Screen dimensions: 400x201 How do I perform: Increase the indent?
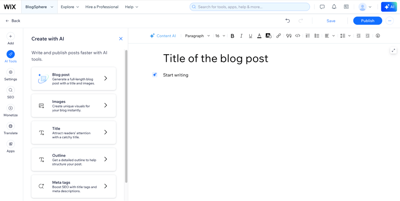(x=367, y=36)
